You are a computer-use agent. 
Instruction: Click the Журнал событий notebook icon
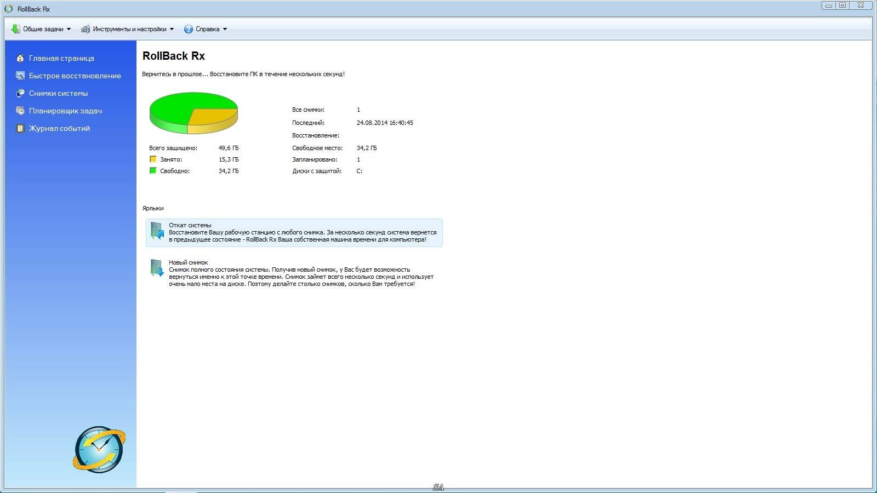point(20,128)
